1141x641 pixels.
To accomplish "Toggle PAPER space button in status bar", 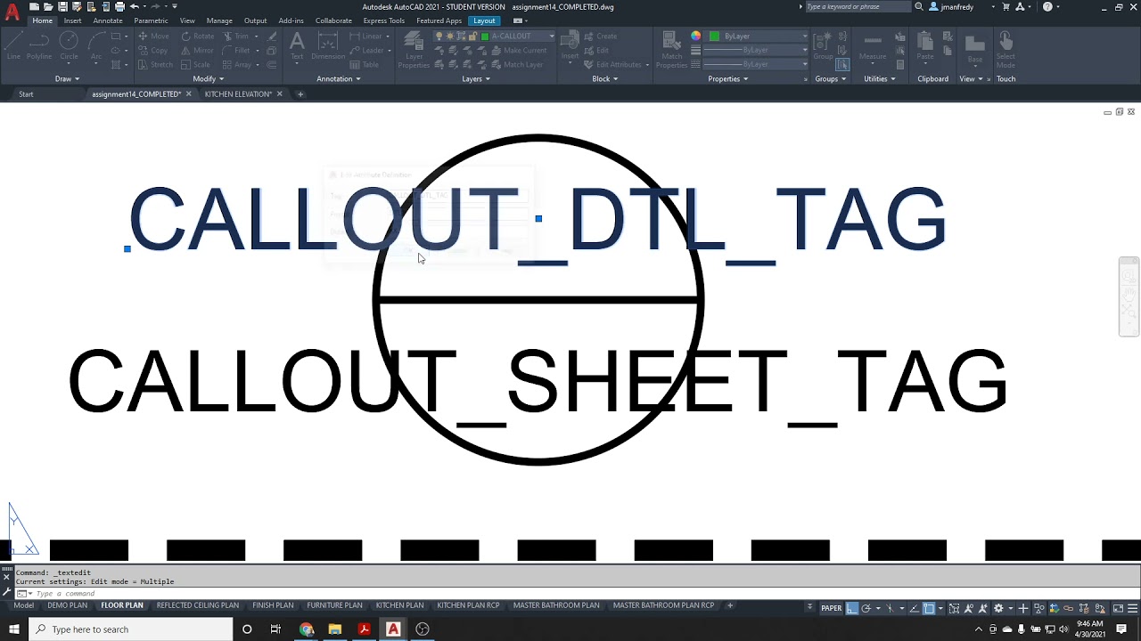I will click(831, 608).
